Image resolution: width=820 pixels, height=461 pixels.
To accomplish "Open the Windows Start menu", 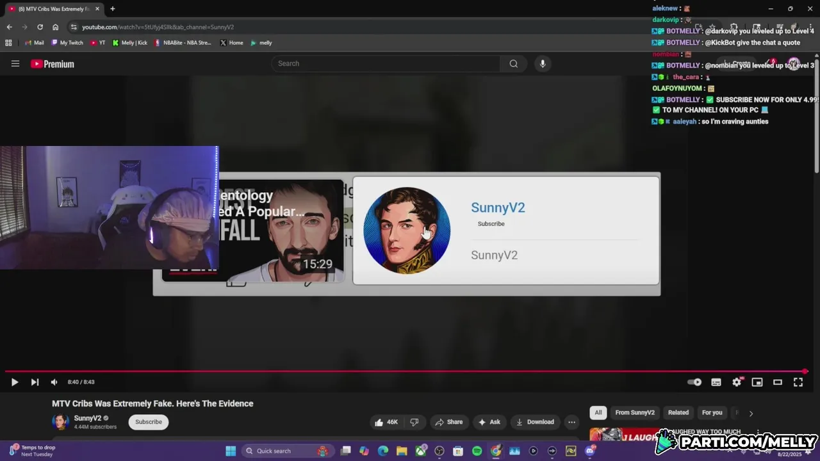I will point(231,451).
